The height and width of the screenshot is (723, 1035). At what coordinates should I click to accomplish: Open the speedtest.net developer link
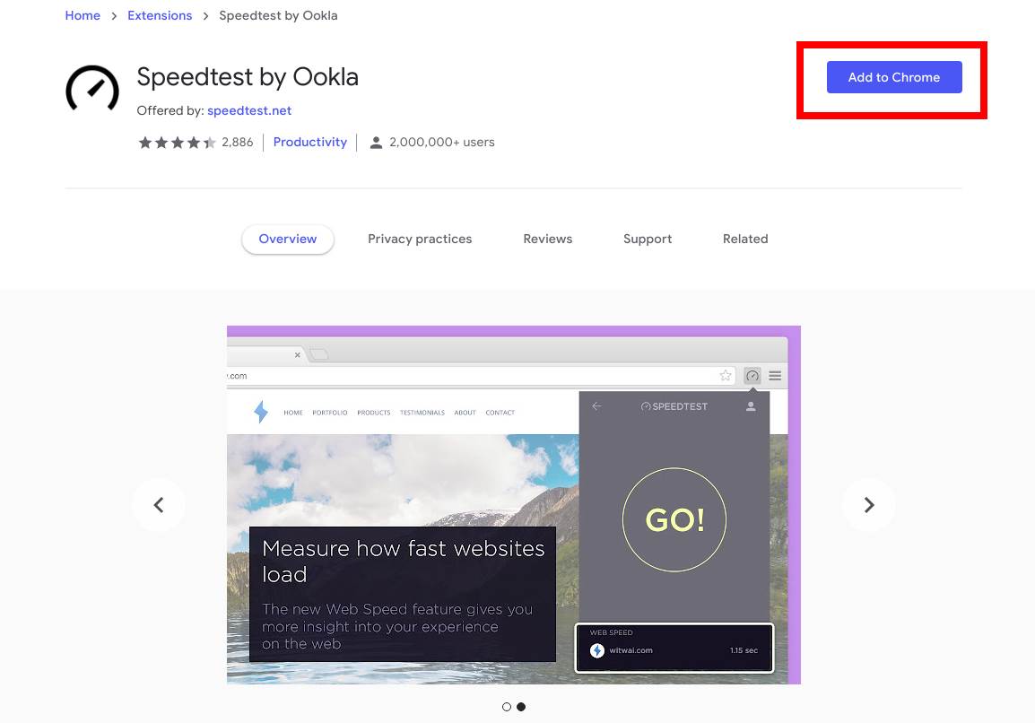pyautogui.click(x=249, y=110)
